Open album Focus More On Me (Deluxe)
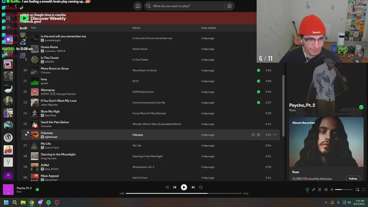 (x=149, y=113)
